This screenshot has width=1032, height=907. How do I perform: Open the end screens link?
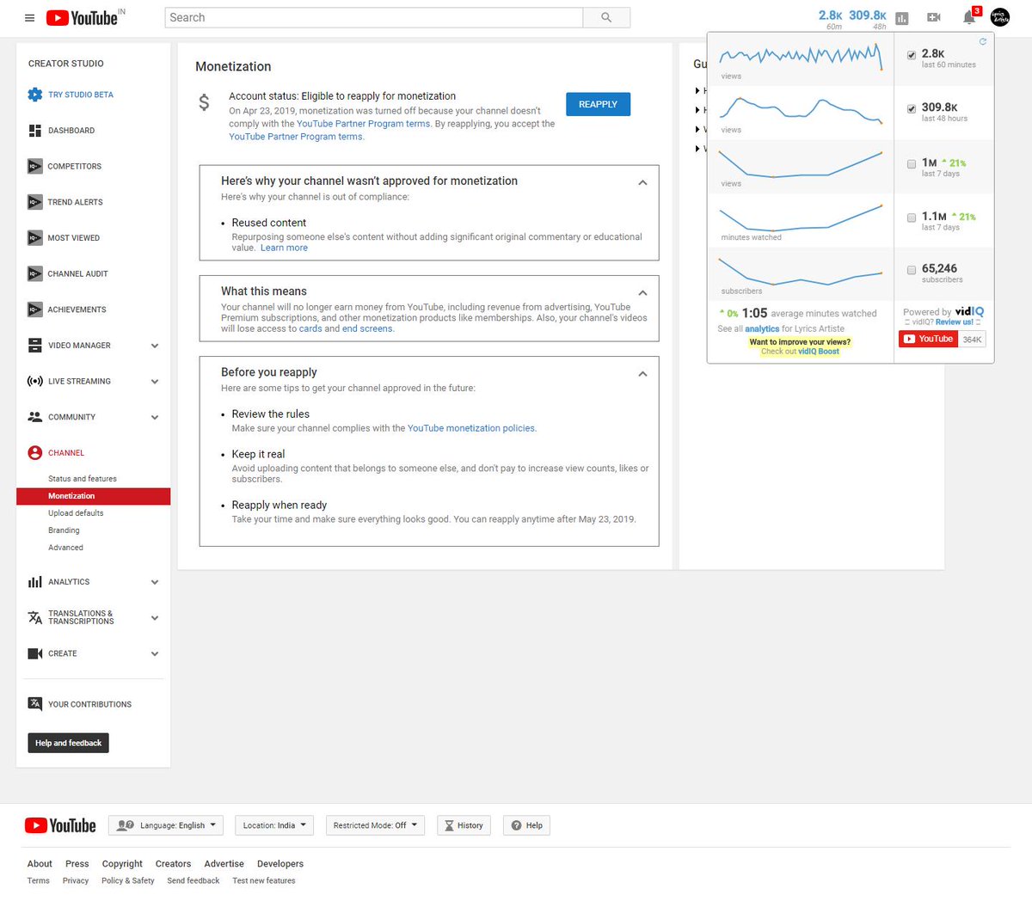(x=367, y=328)
